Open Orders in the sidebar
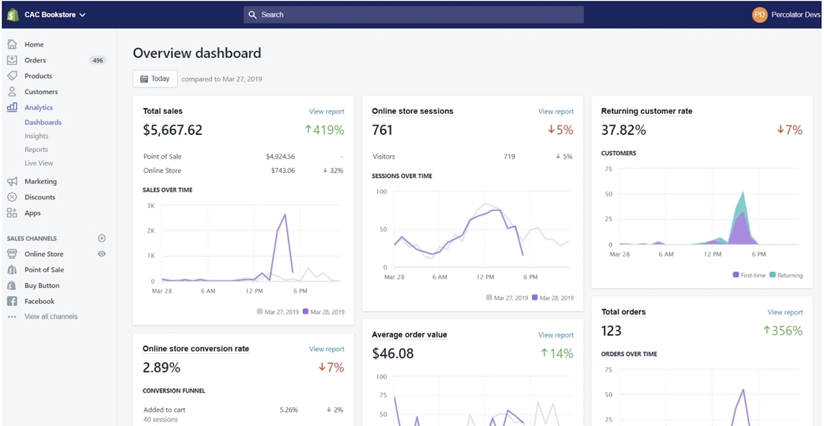The width and height of the screenshot is (824, 426). point(35,60)
